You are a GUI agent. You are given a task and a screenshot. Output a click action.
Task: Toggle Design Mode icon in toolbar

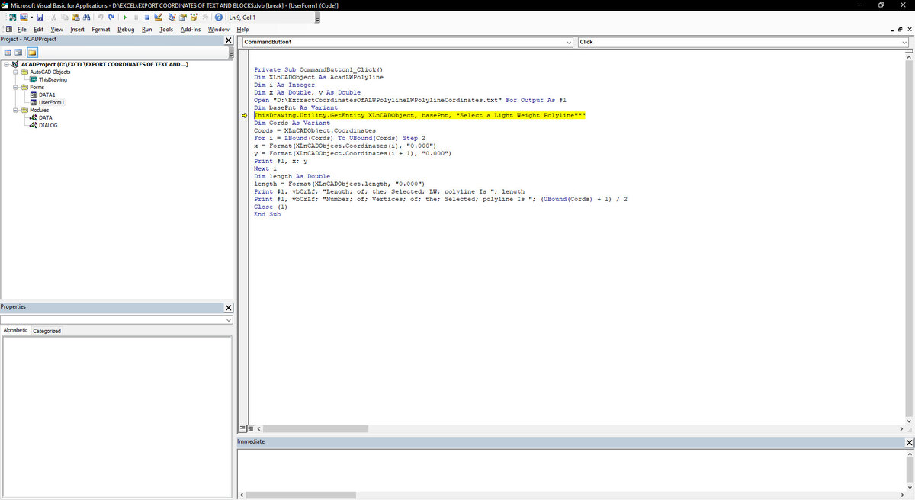(159, 17)
